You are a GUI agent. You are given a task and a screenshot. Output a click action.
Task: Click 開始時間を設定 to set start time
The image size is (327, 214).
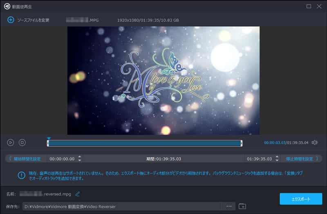25,159
